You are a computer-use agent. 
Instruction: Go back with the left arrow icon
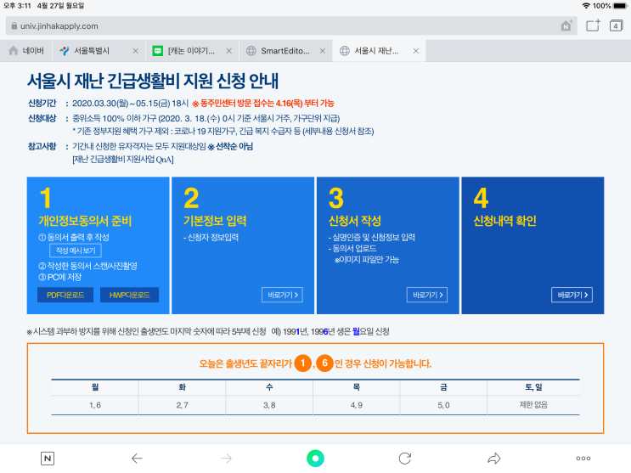pyautogui.click(x=137, y=458)
